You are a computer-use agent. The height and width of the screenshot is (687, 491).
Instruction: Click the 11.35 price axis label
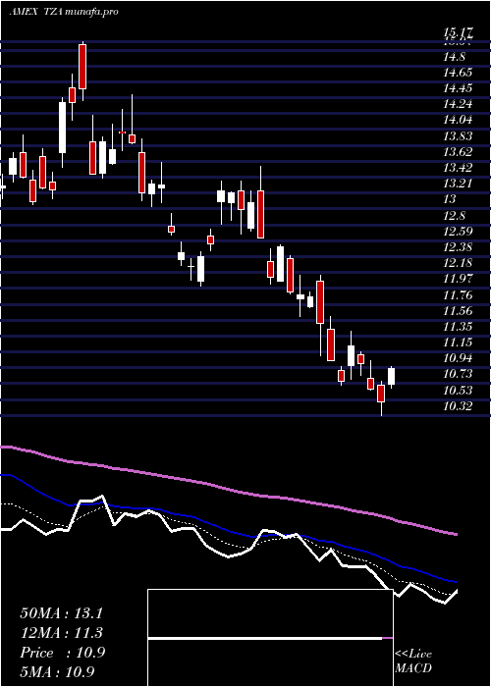pyautogui.click(x=458, y=327)
